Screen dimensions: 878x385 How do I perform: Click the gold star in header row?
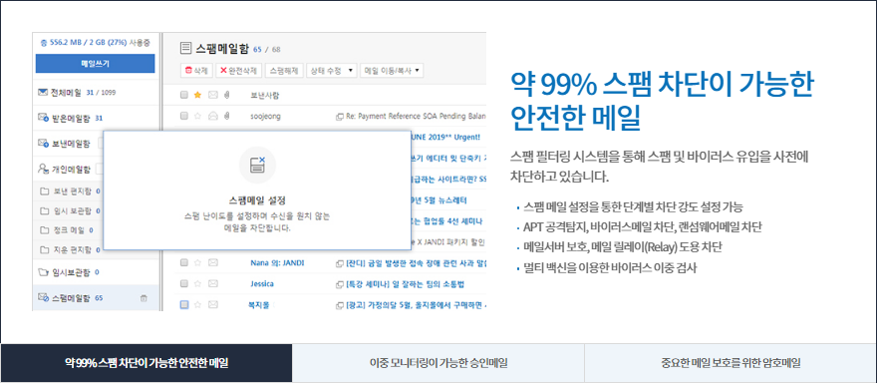(x=197, y=96)
